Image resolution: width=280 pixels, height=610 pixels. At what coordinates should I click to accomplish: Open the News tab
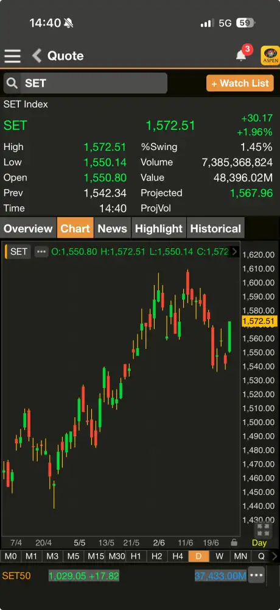coord(112,228)
